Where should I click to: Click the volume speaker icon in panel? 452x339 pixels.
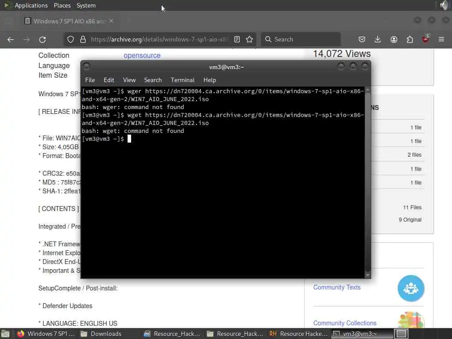[x=444, y=5]
